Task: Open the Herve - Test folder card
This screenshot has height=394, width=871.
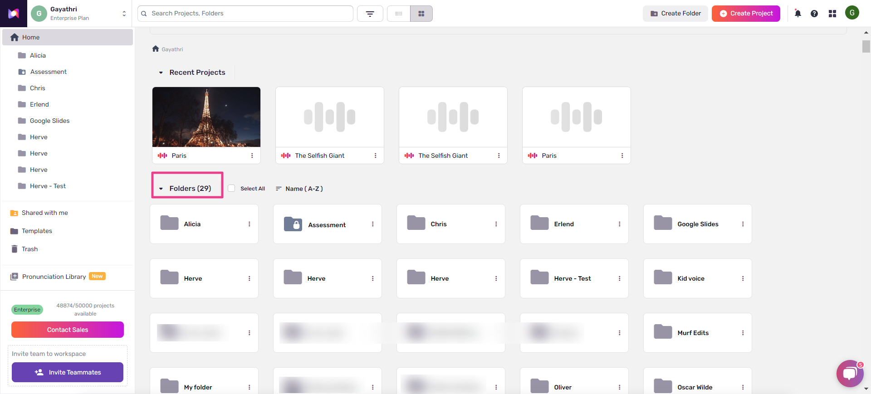Action: tap(574, 278)
